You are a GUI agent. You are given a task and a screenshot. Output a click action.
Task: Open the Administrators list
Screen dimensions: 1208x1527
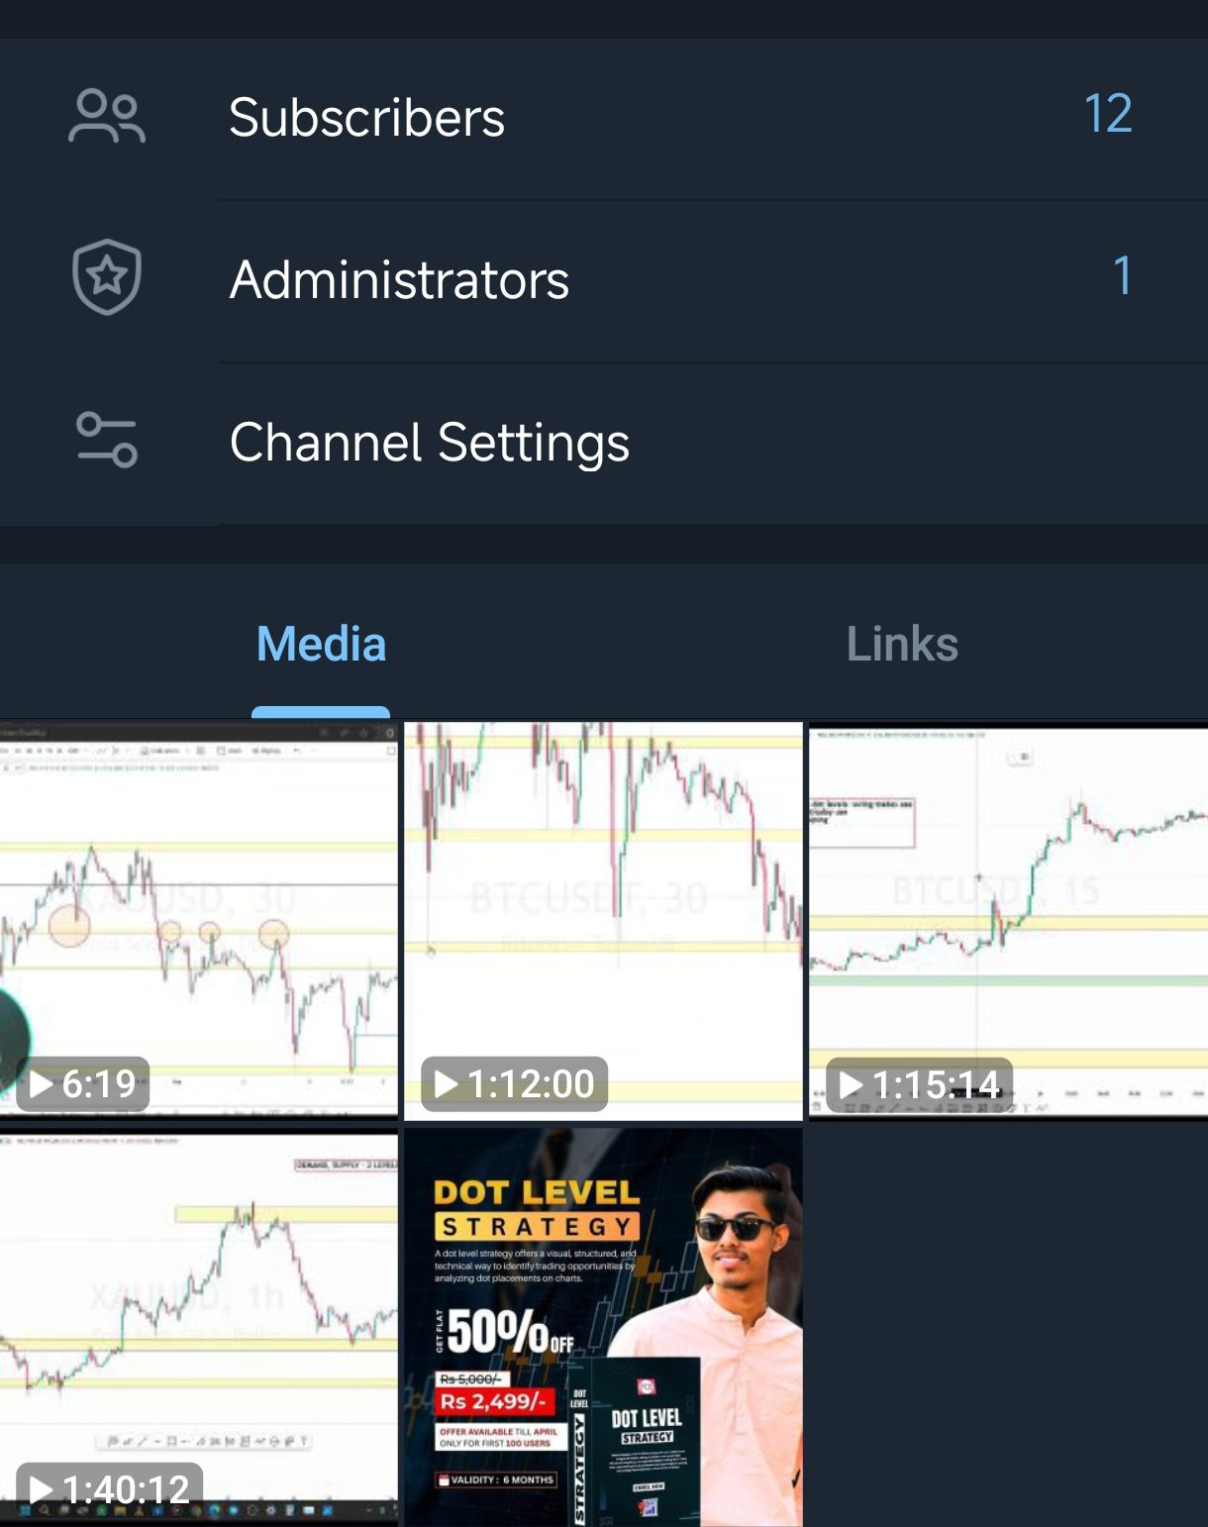coord(400,278)
